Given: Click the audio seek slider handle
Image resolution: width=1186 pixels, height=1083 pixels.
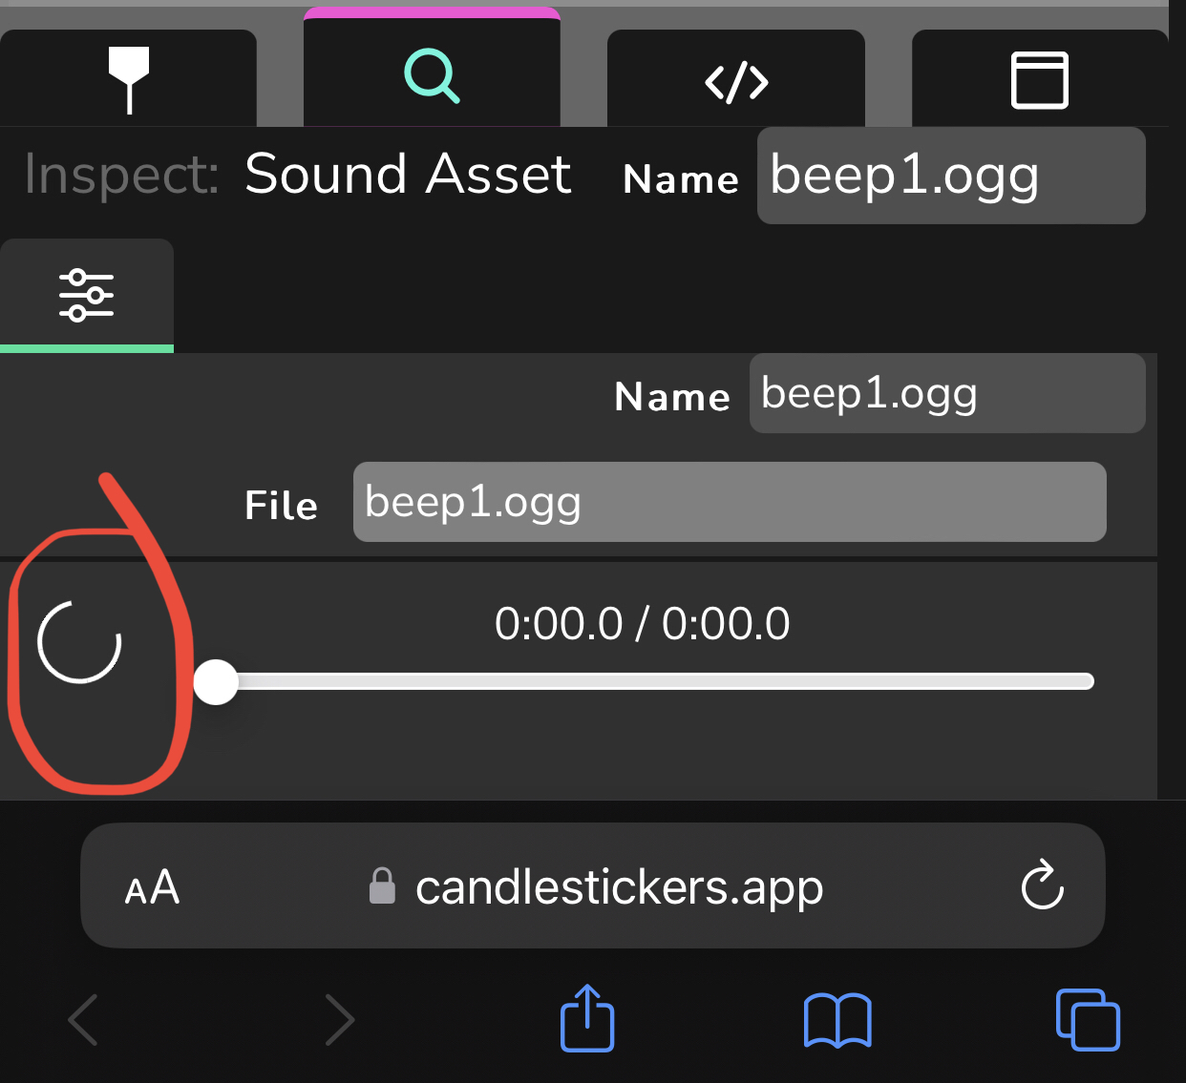Looking at the screenshot, I should (216, 682).
